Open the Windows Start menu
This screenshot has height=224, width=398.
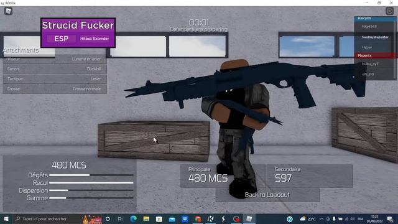[6, 218]
